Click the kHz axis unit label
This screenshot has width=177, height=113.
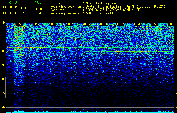(x=3, y=23)
